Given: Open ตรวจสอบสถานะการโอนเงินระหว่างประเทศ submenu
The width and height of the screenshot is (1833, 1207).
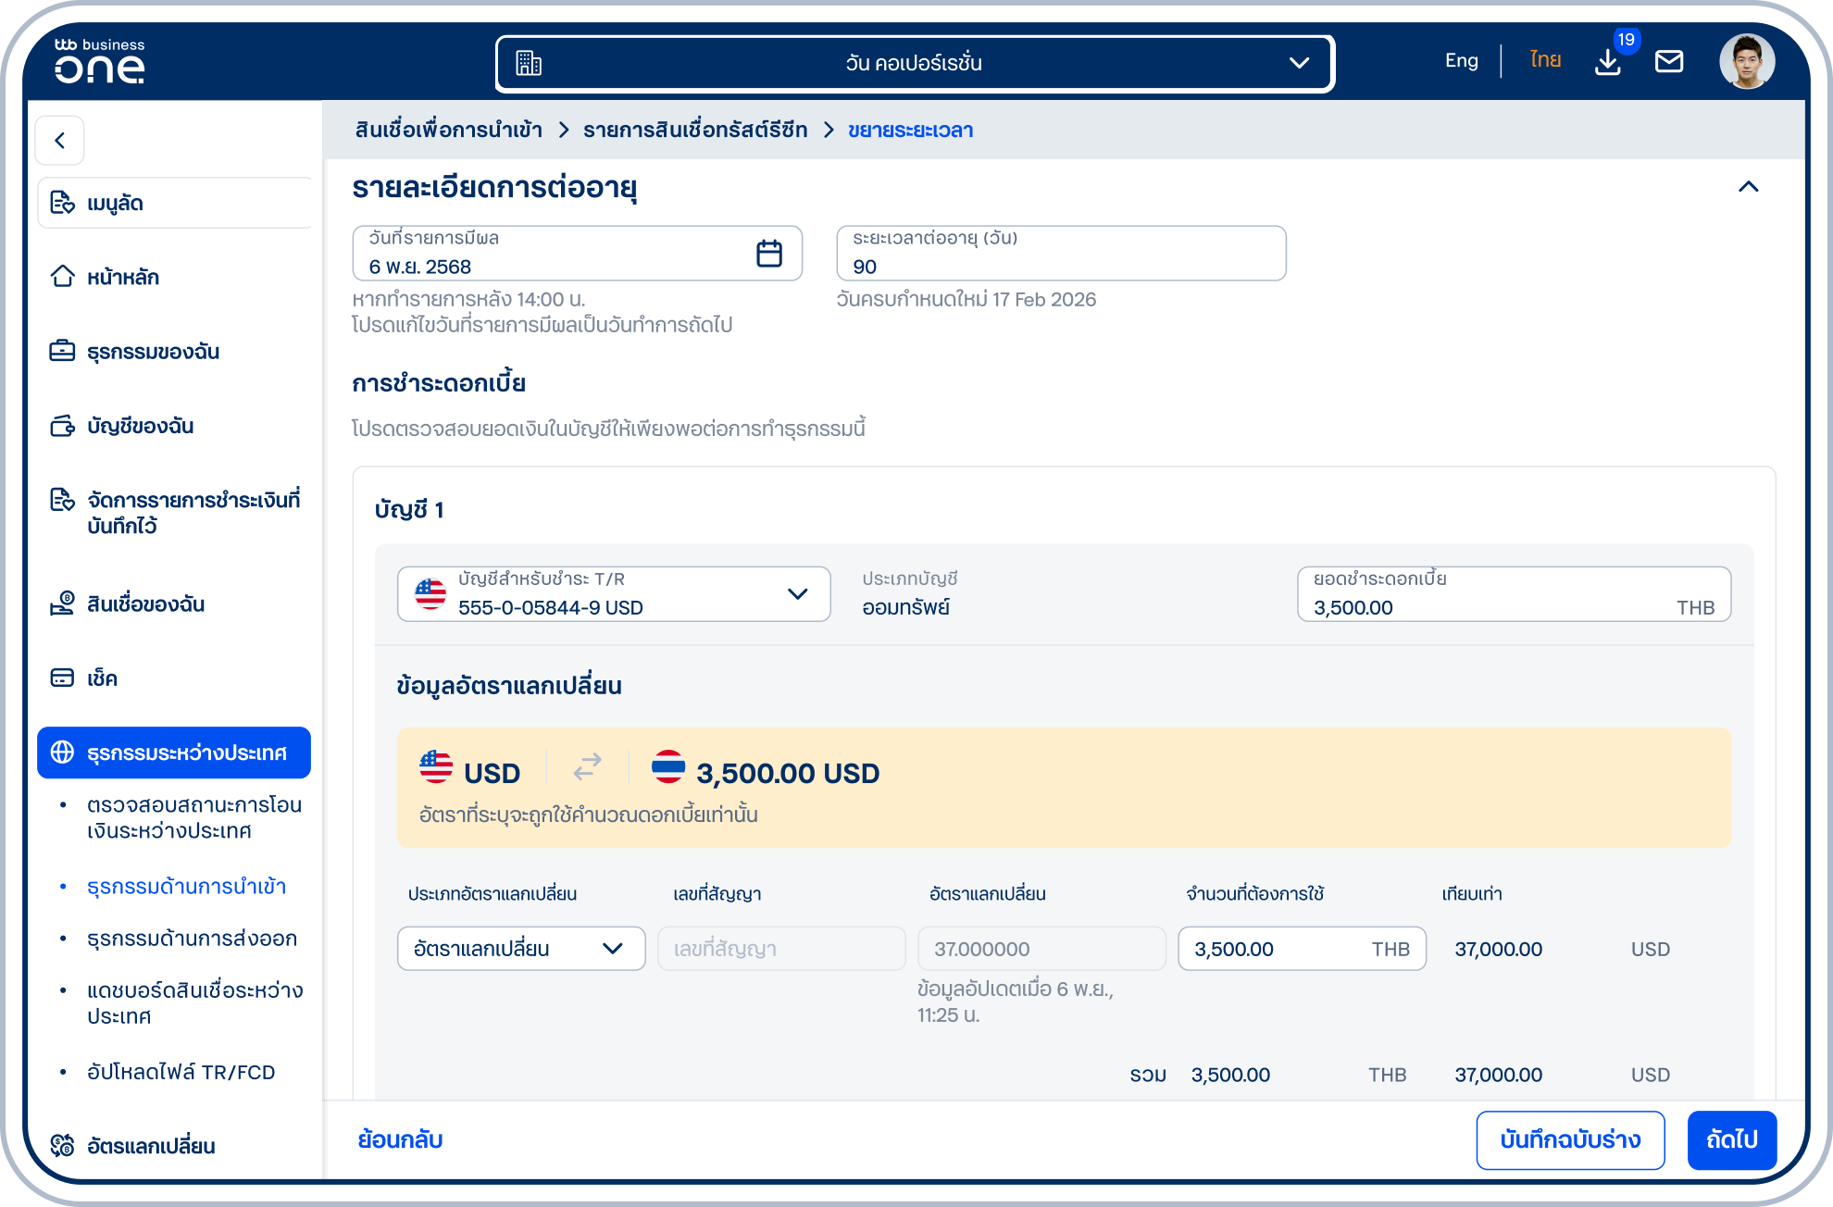Looking at the screenshot, I should [x=194, y=817].
